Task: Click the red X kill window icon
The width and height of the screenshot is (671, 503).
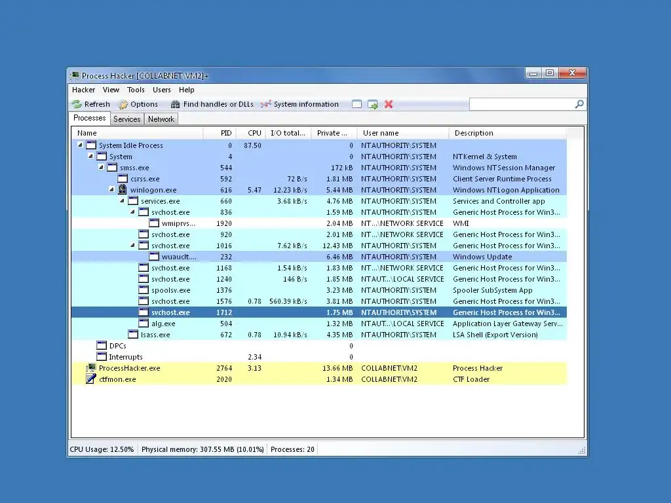Action: tap(389, 104)
